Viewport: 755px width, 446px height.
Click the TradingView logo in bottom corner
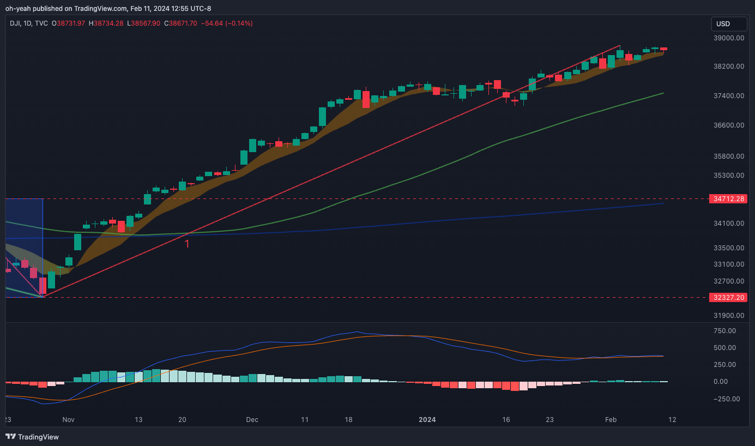pyautogui.click(x=32, y=437)
